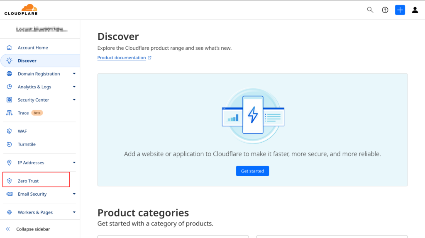Viewport: 425px width, 238px height.
Task: Click the Trace network icon
Action: pyautogui.click(x=9, y=113)
